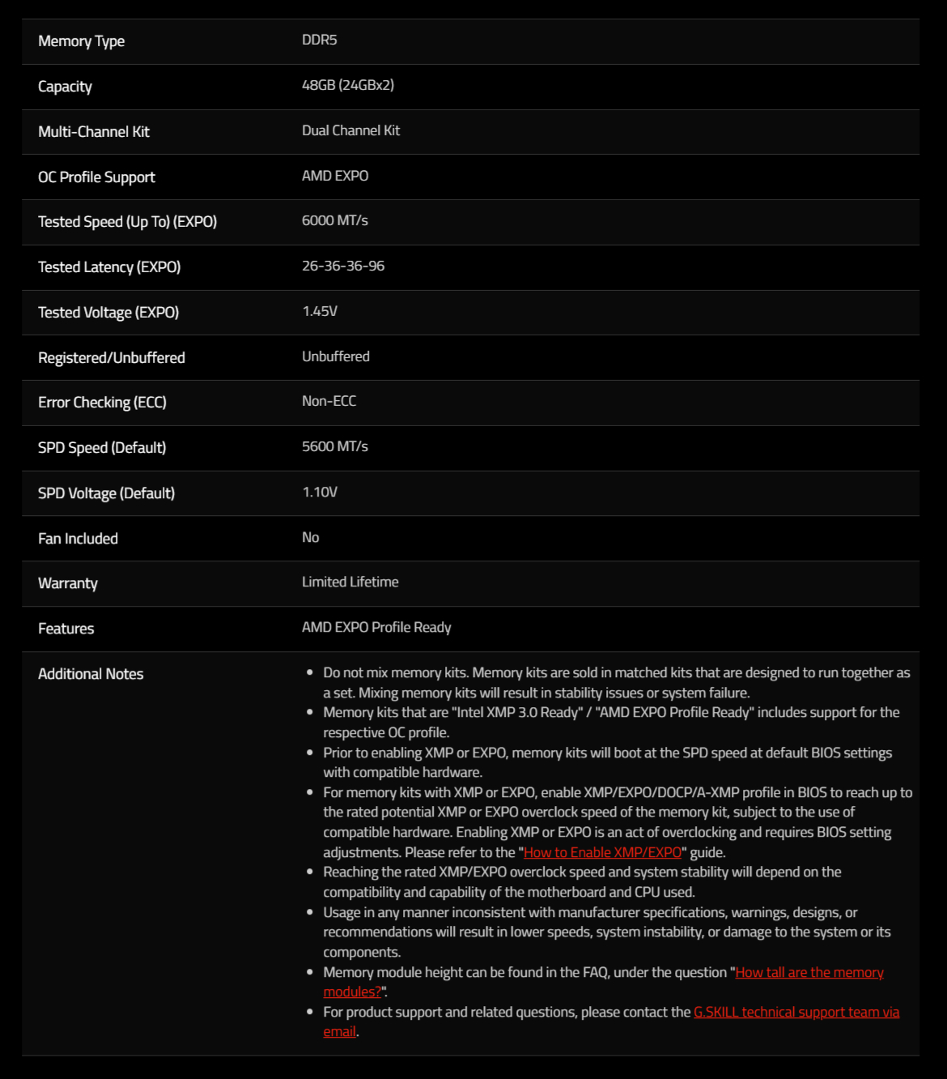Click the Tested Latency (EXPO) label
This screenshot has height=1079, width=947.
click(x=109, y=267)
